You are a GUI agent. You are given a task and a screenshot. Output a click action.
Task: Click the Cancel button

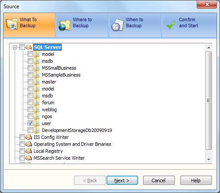tap(159, 180)
